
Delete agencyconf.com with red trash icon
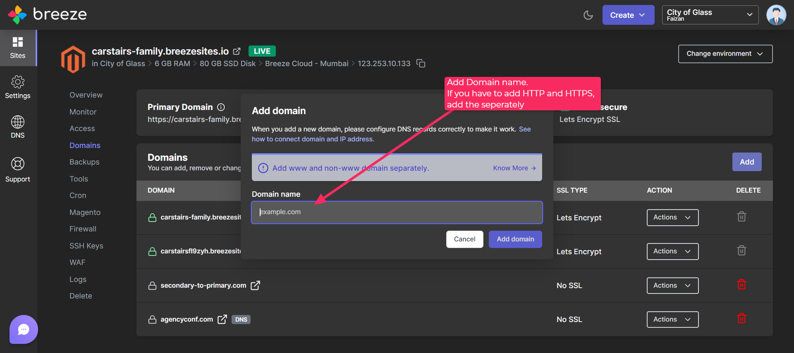pyautogui.click(x=741, y=318)
